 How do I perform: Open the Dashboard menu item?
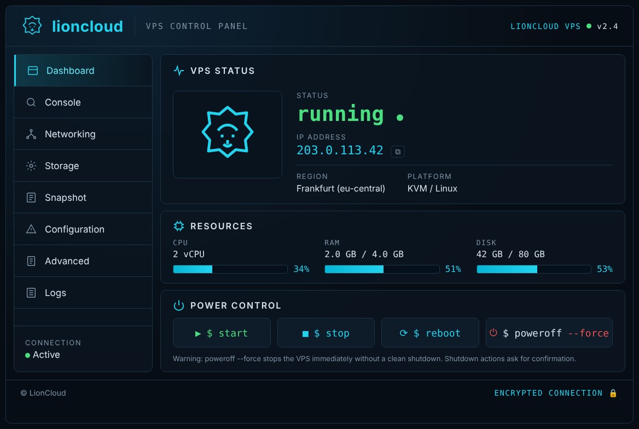[83, 71]
